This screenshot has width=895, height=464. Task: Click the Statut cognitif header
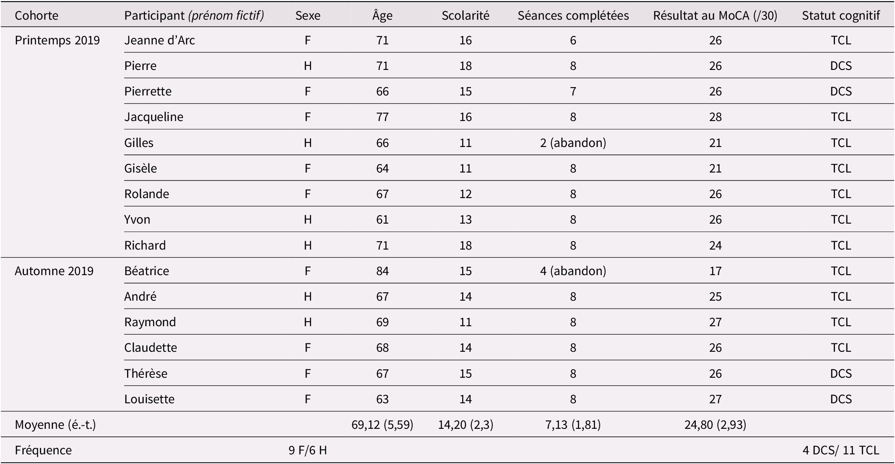(x=841, y=15)
